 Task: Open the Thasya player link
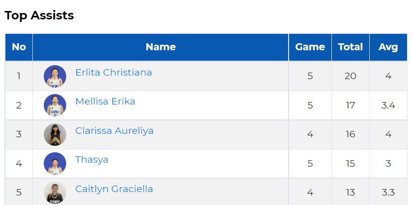(92, 160)
